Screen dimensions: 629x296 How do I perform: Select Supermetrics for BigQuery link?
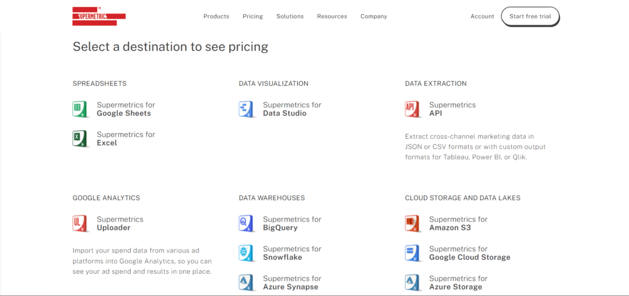coord(292,224)
